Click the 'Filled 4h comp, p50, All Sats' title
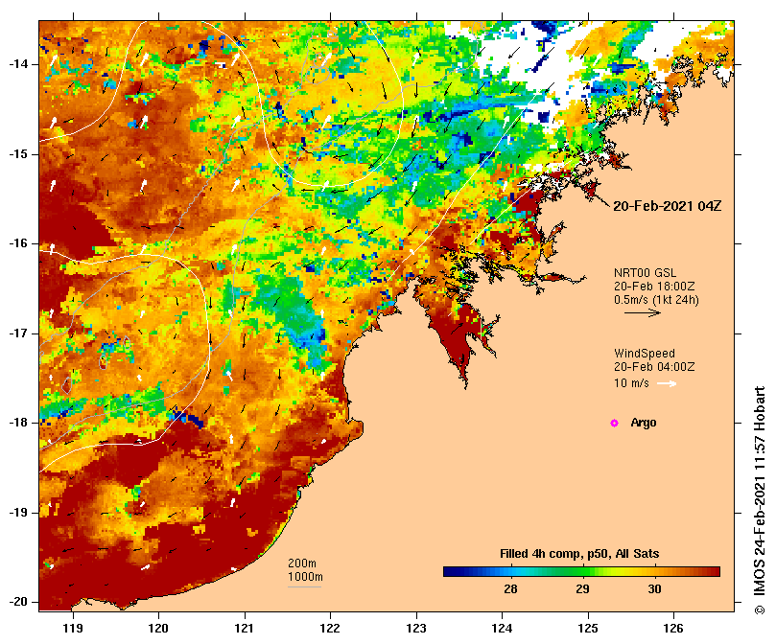 click(x=579, y=554)
